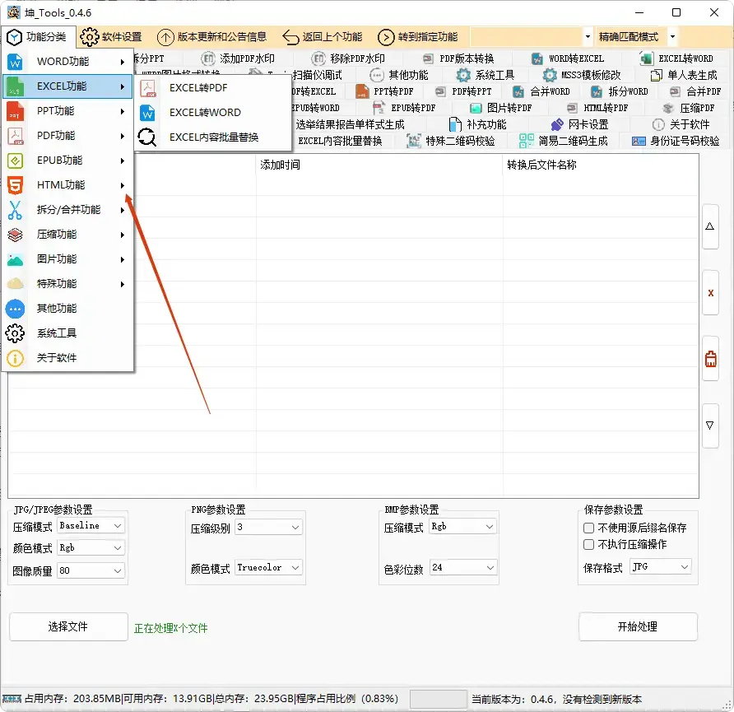The width and height of the screenshot is (734, 712).
Task: Open the JPG compression mode Baseline dropdown
Action: point(91,525)
